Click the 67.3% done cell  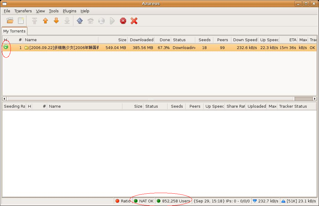pos(164,48)
